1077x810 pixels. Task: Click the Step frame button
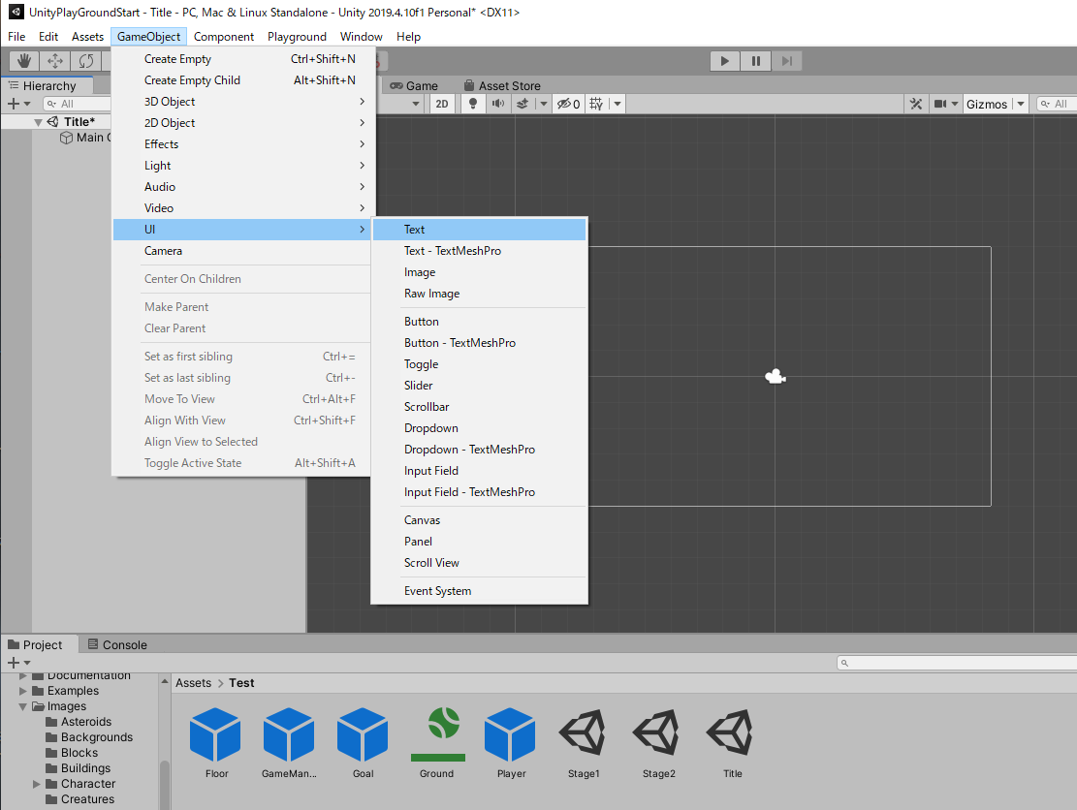coord(786,61)
